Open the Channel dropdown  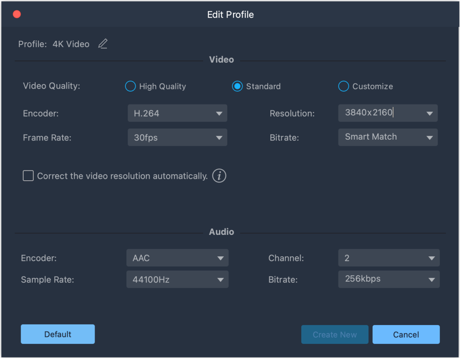tap(389, 258)
